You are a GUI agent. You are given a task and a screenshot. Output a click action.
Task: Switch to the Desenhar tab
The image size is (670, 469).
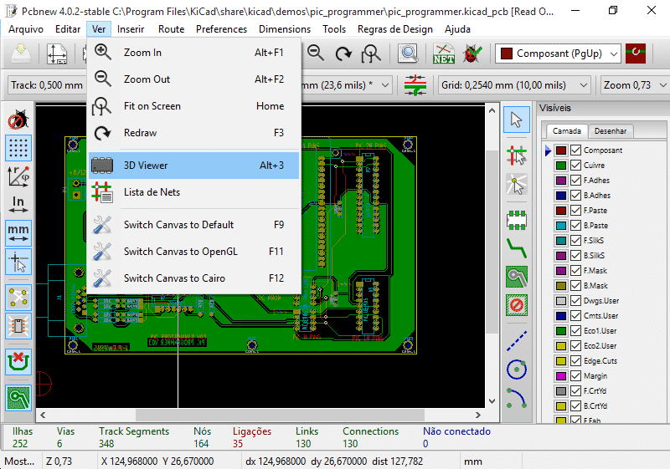click(611, 131)
